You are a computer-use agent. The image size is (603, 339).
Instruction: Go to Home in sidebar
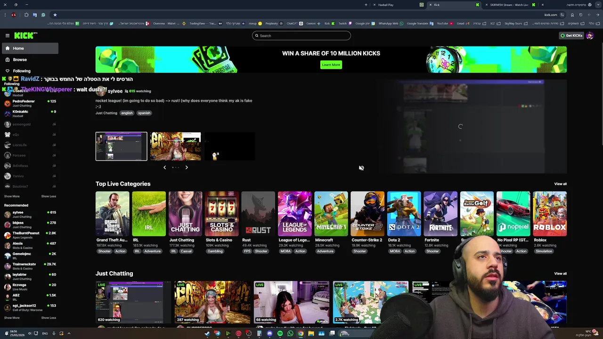tap(29, 48)
